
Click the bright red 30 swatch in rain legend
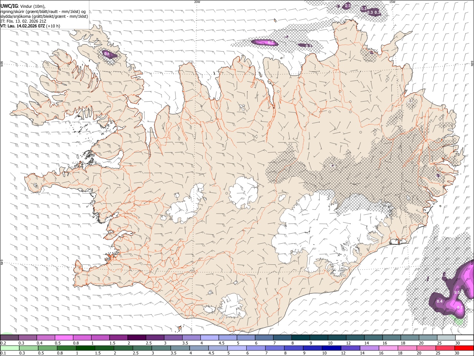(464, 348)
